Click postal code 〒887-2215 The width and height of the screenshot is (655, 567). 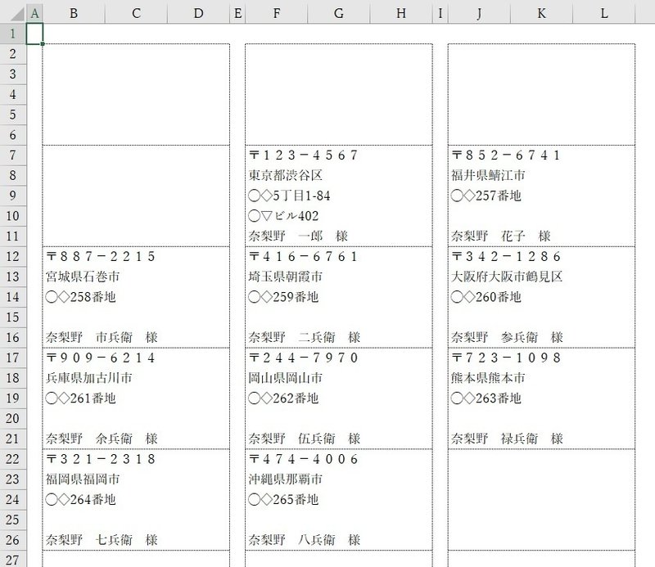101,256
